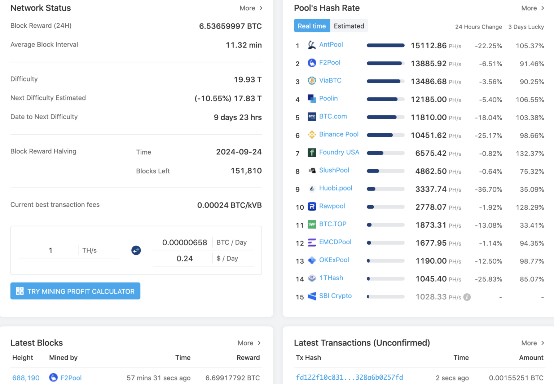The width and height of the screenshot is (554, 384).
Task: Open the ViaBTC link
Action: [330, 80]
